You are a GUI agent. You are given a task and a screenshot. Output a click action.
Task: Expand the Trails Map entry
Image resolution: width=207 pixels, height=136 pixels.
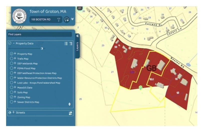click(x=15, y=58)
